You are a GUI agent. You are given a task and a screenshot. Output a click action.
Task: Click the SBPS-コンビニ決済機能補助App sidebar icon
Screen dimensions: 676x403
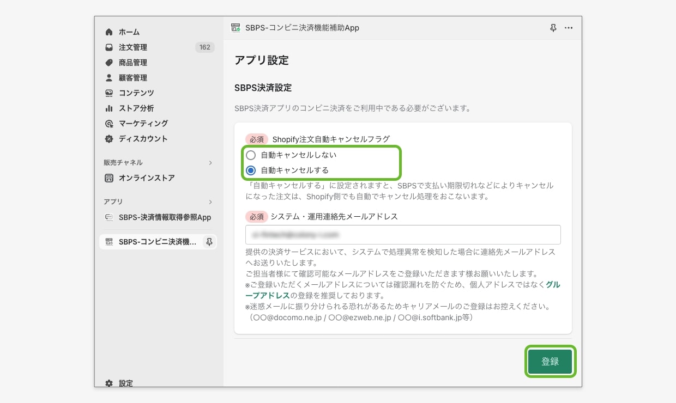[x=109, y=242]
